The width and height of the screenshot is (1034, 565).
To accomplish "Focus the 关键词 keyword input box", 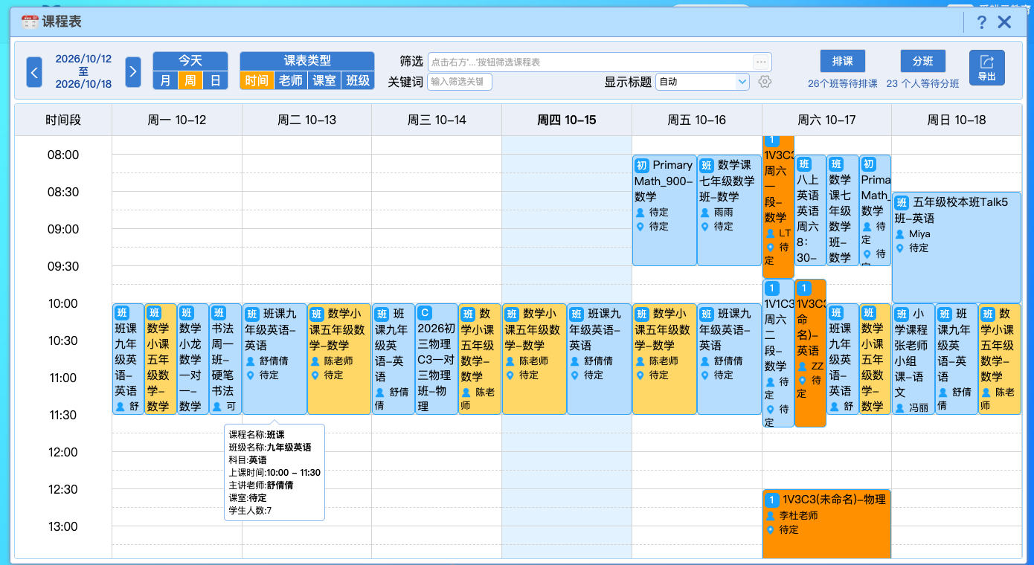I will (x=460, y=82).
